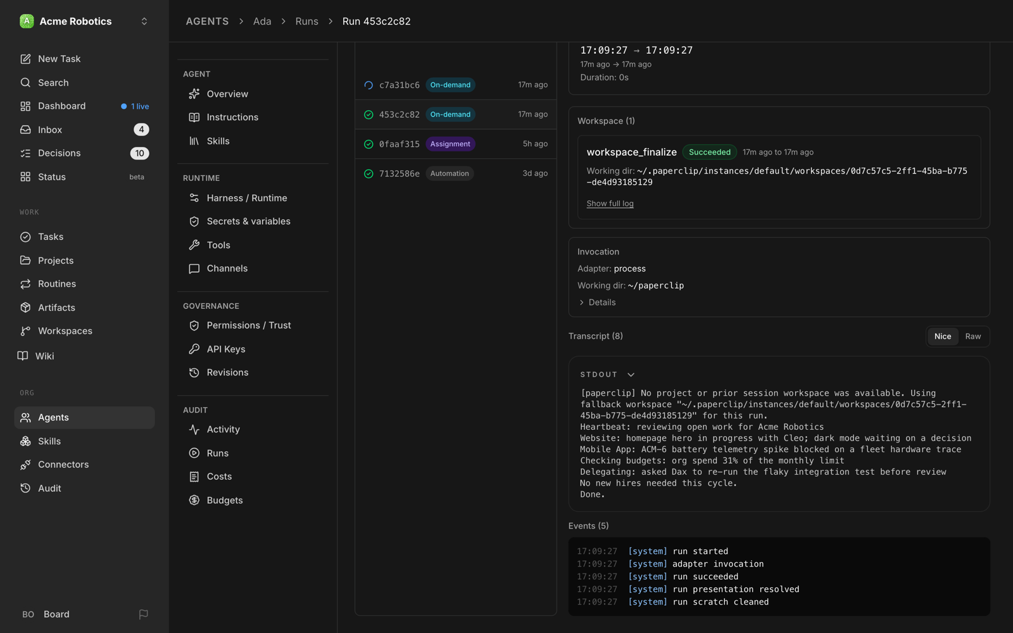Viewport: 1013px width, 633px height.
Task: Open Connectors plug icon
Action: coord(25,465)
